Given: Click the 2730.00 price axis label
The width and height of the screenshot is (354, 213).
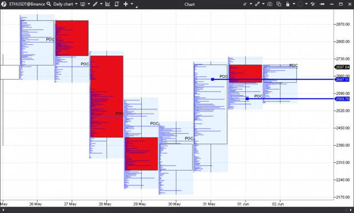Looking at the screenshot, I should (x=343, y=59).
